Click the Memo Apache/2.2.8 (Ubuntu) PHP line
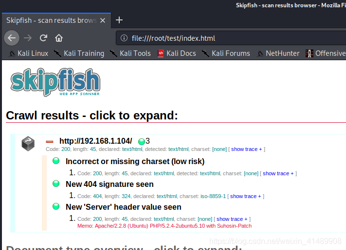This screenshot has width=346, height=250. coord(164,226)
